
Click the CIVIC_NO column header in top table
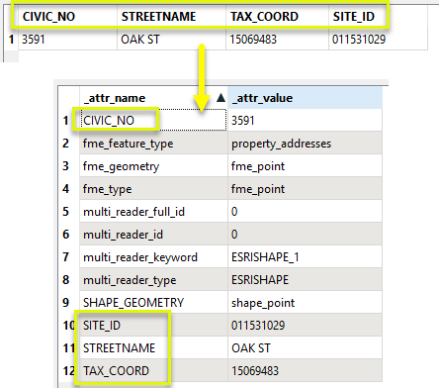pyautogui.click(x=67, y=17)
